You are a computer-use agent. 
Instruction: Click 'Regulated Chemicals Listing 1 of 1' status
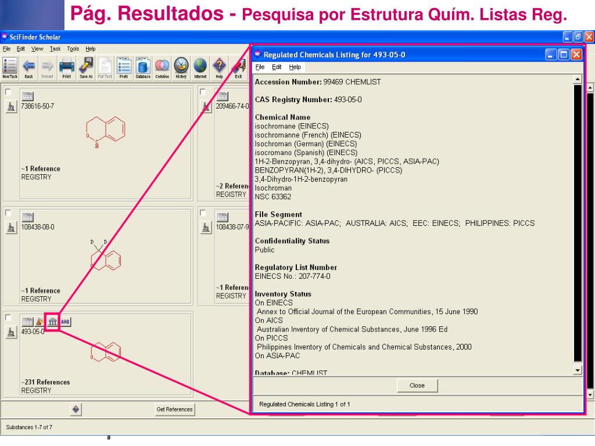pos(304,404)
